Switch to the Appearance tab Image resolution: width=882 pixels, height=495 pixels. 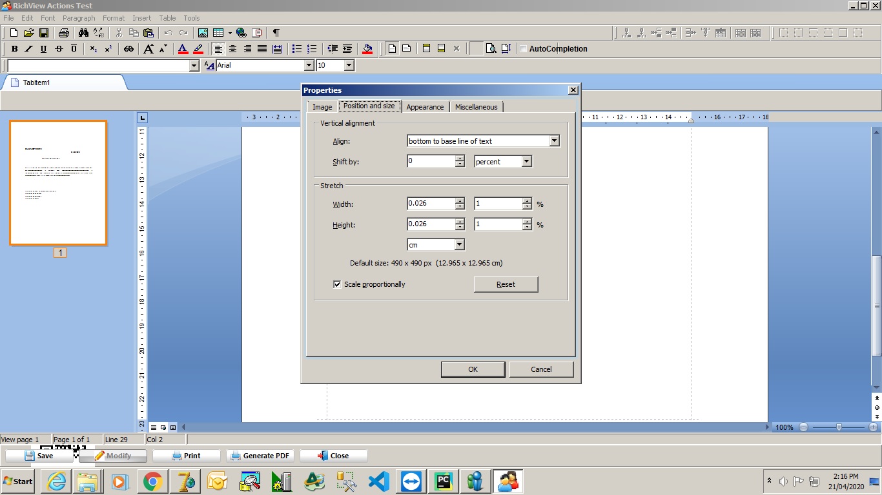coord(425,107)
